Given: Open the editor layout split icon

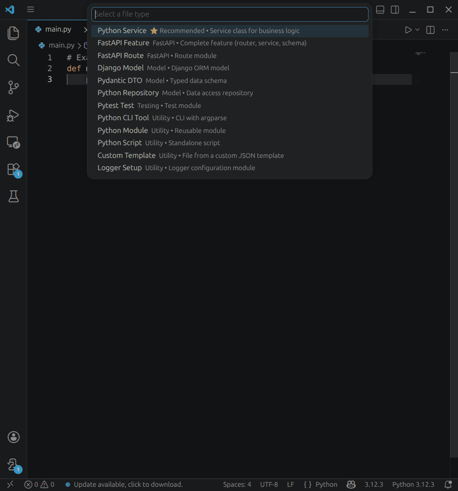Looking at the screenshot, I should click(x=430, y=29).
